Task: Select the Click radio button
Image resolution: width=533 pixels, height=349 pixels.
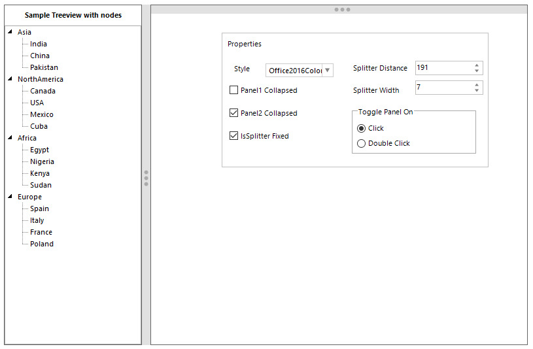Action: (x=362, y=129)
